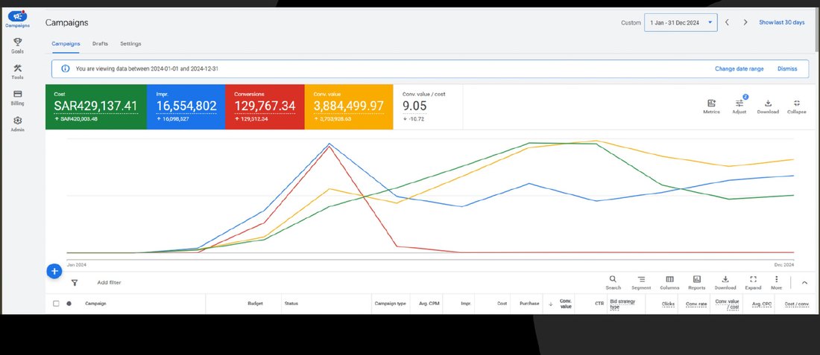Sort by the Campaign column header

tap(95, 304)
